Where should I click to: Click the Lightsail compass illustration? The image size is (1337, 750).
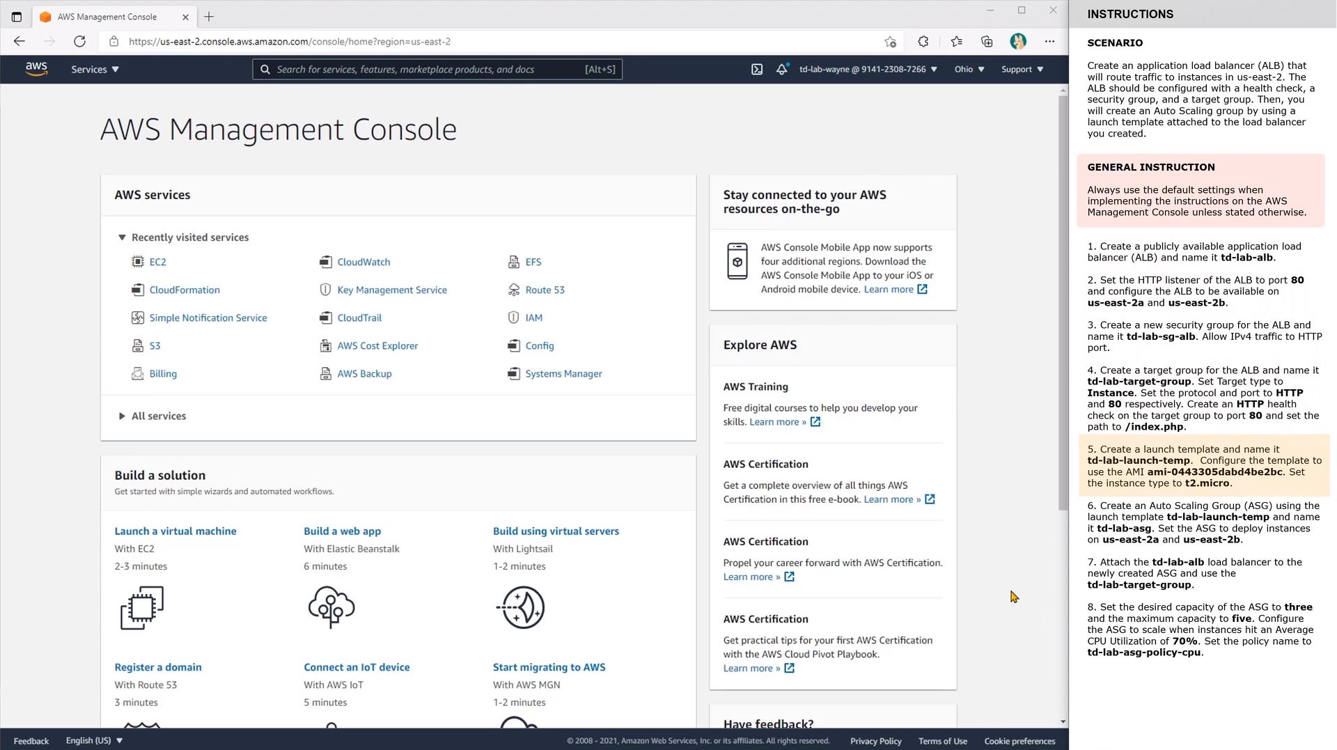tap(521, 607)
